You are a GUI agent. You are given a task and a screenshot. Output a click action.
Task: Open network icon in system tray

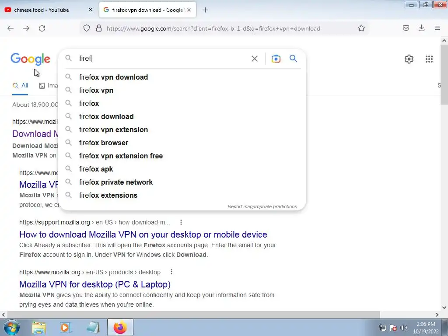click(x=382, y=328)
